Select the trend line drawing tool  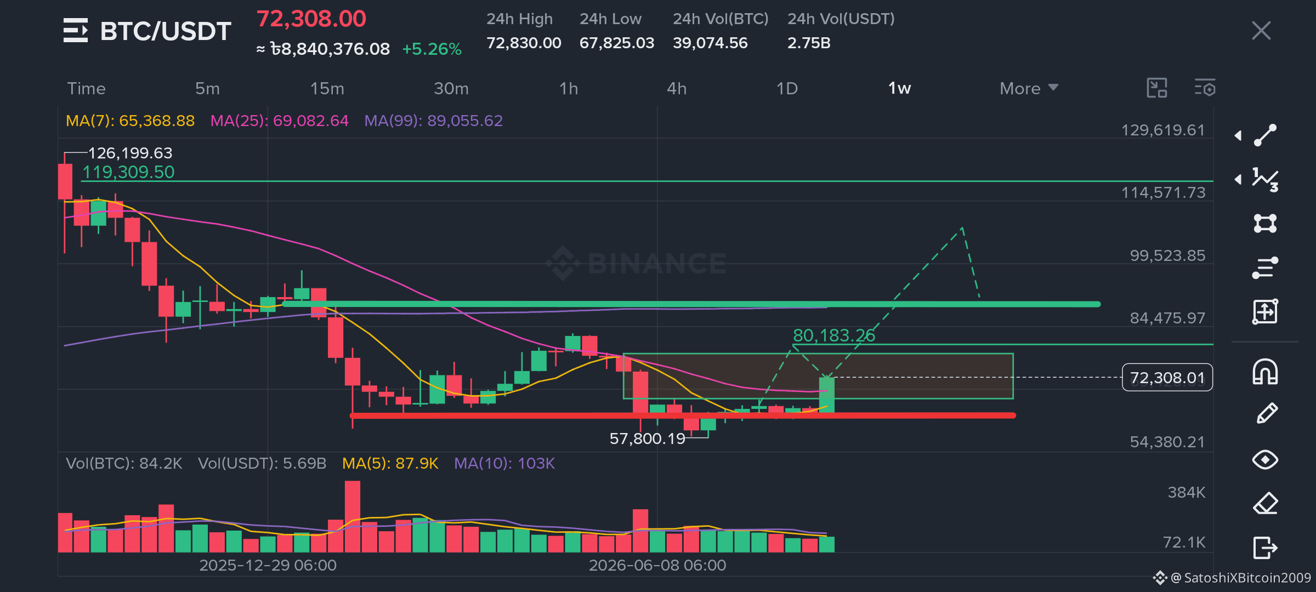tap(1265, 135)
